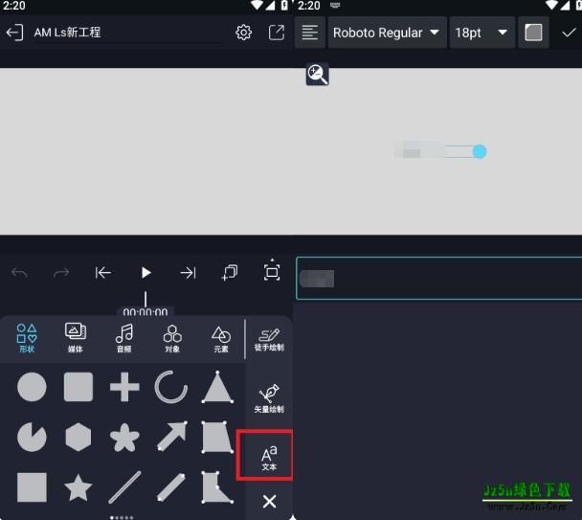Close the add-element panel with X
582x520 pixels.
269,501
